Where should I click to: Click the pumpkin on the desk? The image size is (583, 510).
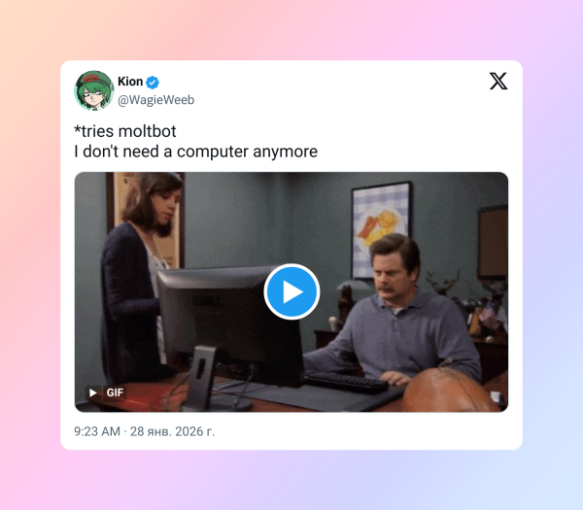[x=450, y=391]
